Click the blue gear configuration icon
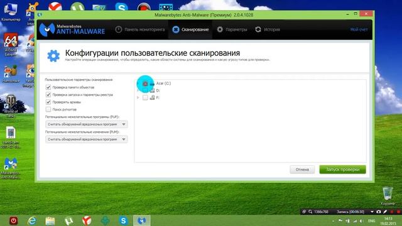The height and width of the screenshot is (226, 402). (53, 56)
